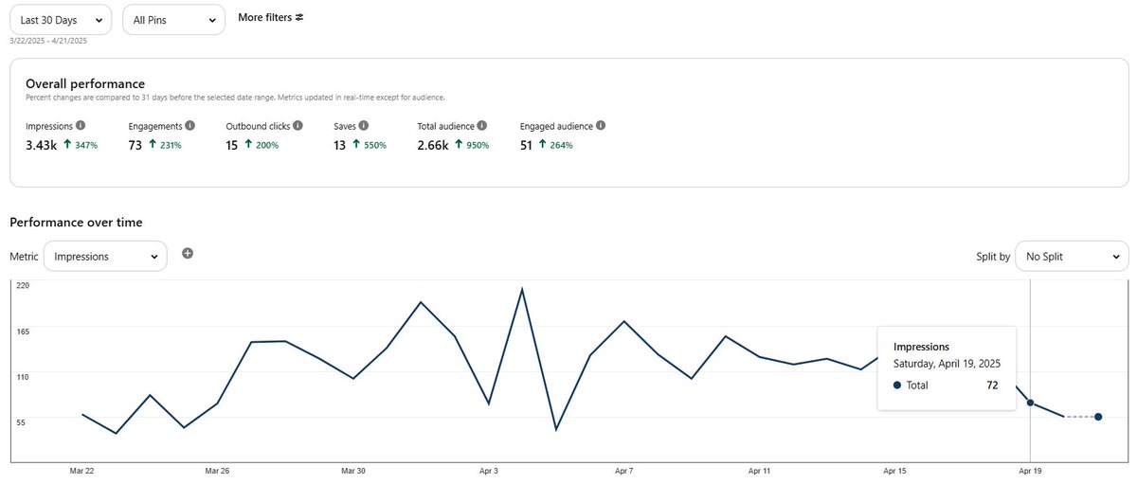This screenshot has width=1137, height=484.
Task: Click the 110 y-axis label
Action: click(23, 376)
